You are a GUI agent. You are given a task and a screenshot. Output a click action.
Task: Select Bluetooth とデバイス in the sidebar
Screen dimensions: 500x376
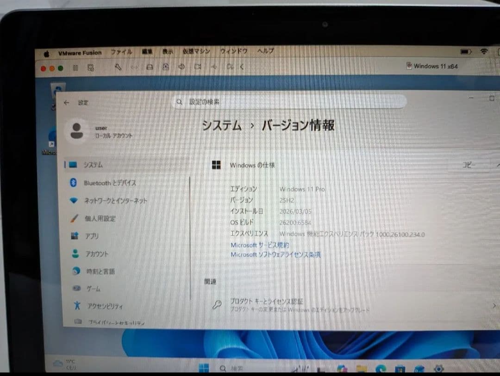tap(126, 183)
